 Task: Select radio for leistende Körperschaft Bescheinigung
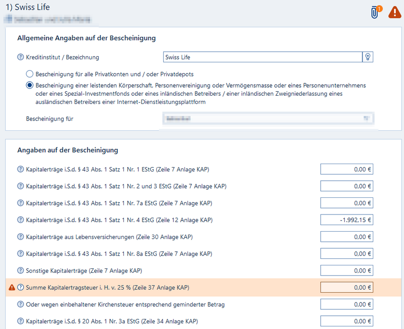pos(29,85)
